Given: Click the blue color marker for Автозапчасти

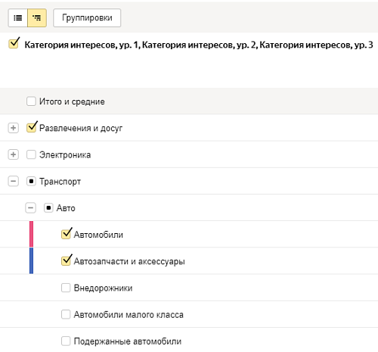Looking at the screenshot, I should (x=31, y=260).
